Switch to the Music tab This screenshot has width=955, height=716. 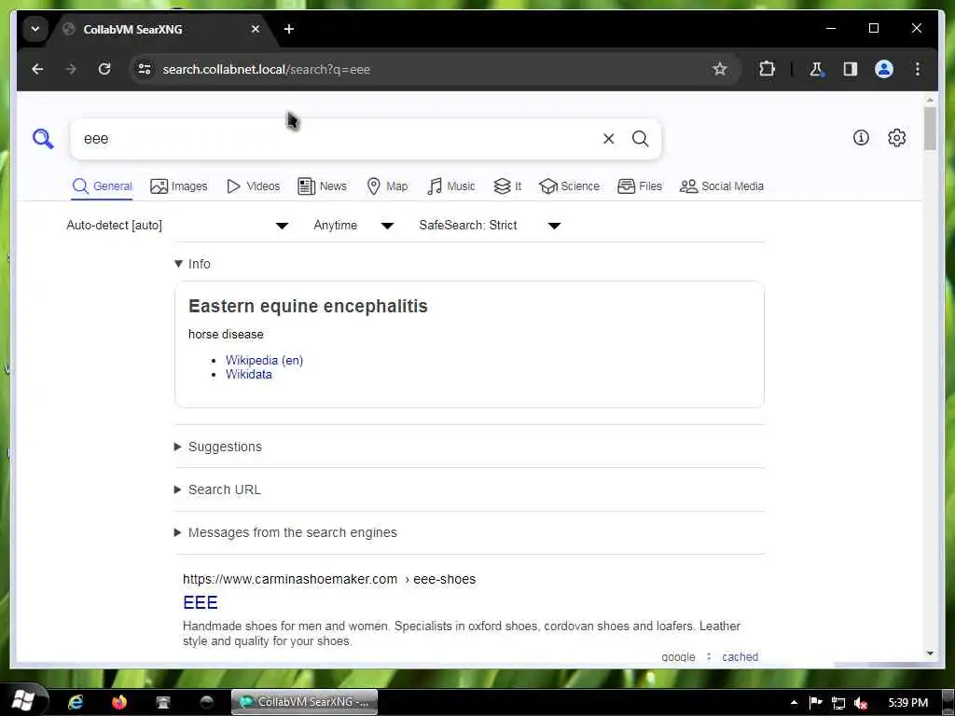click(x=450, y=186)
